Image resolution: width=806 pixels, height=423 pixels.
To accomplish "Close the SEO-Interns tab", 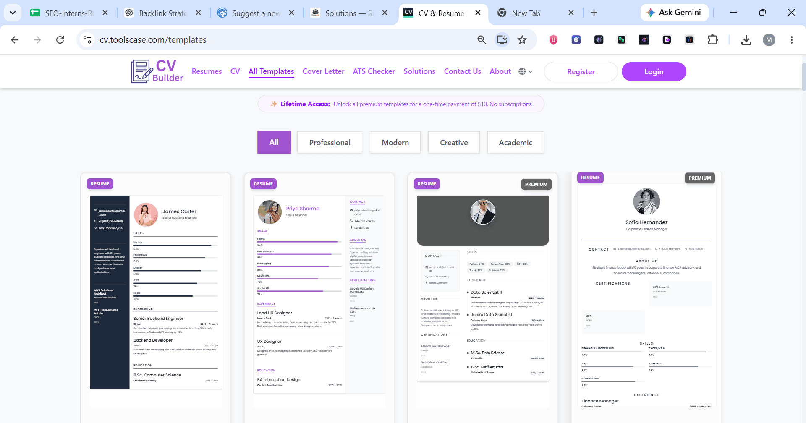I will click(x=105, y=13).
